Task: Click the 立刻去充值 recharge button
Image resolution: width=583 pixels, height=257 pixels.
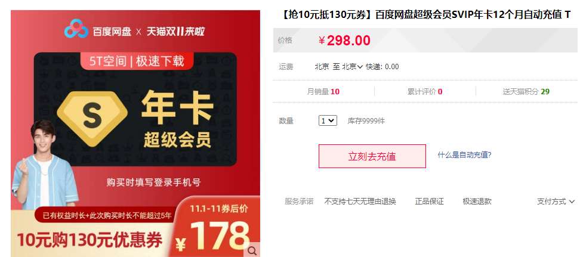Action: [372, 156]
